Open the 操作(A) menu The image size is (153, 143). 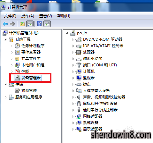point(28,16)
